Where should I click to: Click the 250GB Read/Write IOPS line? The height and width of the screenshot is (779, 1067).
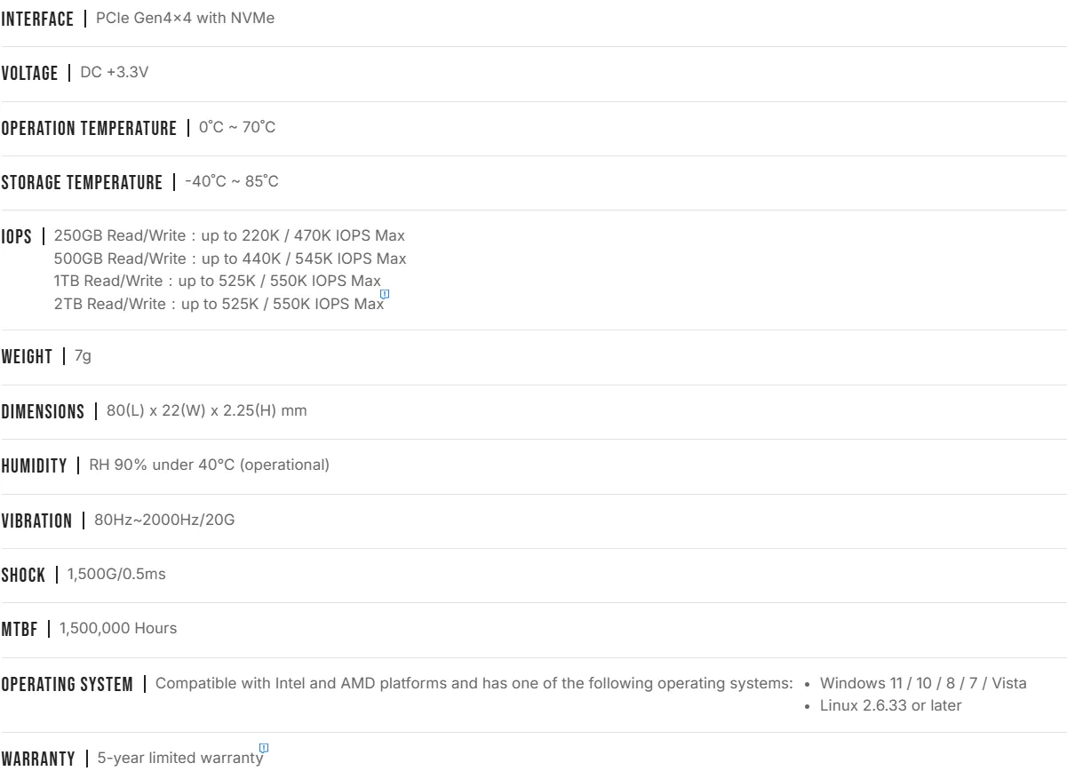(x=229, y=235)
